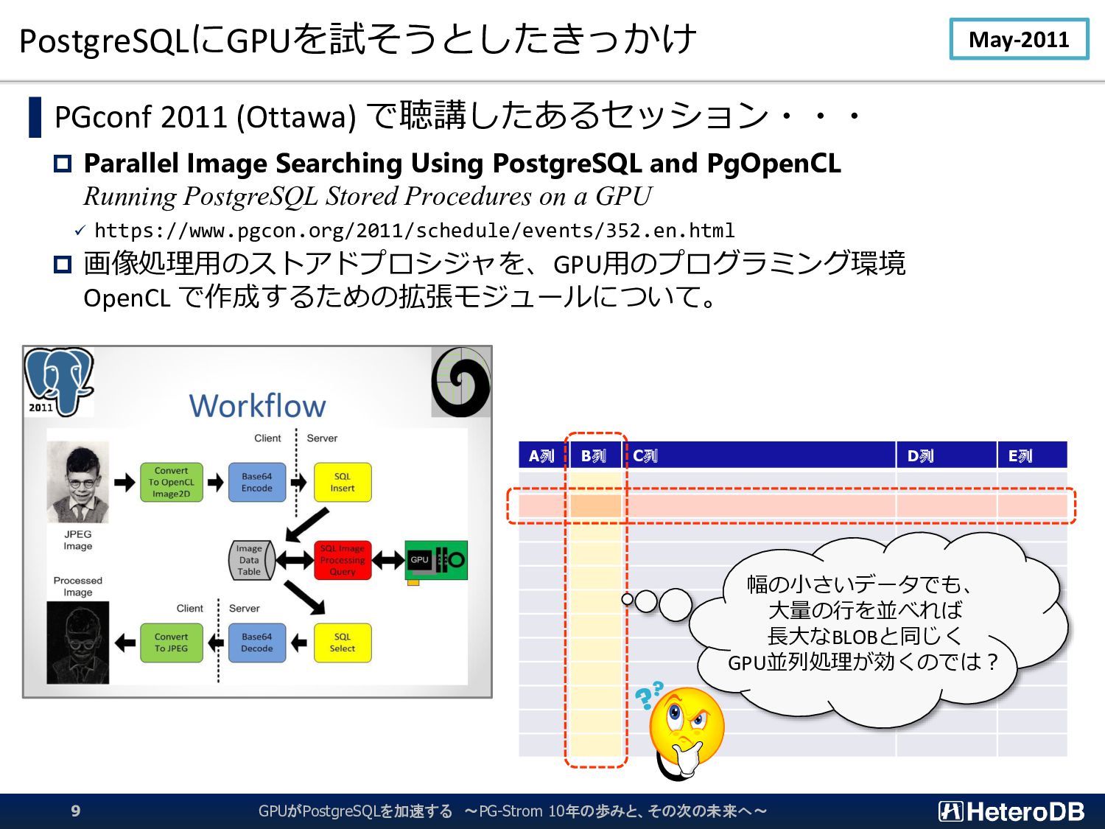Viewport: 1105px width, 829px height.
Task: Click the B列 column header
Action: pos(596,455)
